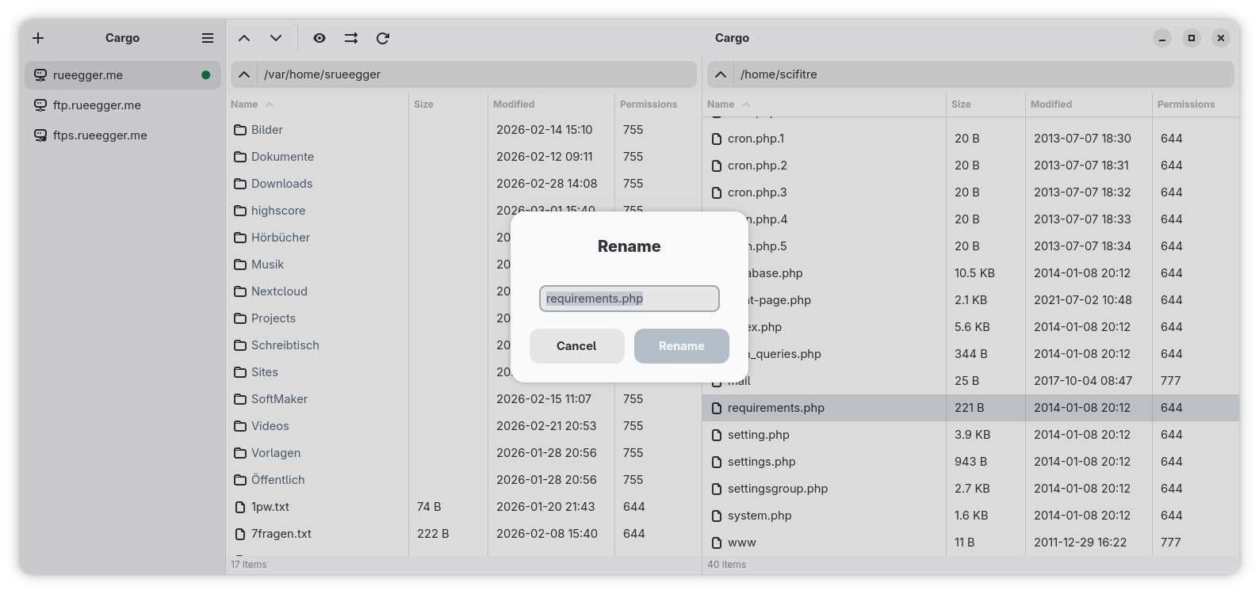Select the Nextcloud folder icon
Viewport: 1259px width, 594px height.
(x=240, y=291)
